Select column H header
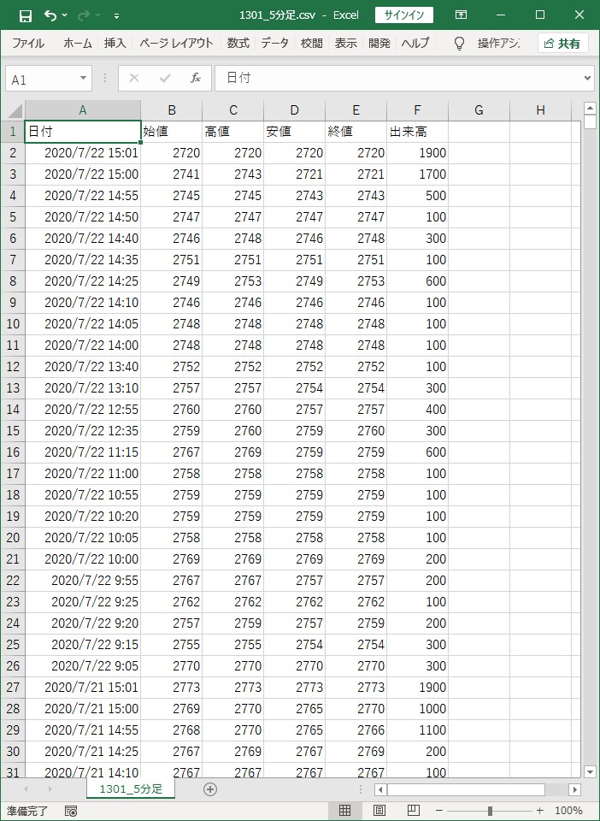The image size is (600, 821). click(541, 110)
